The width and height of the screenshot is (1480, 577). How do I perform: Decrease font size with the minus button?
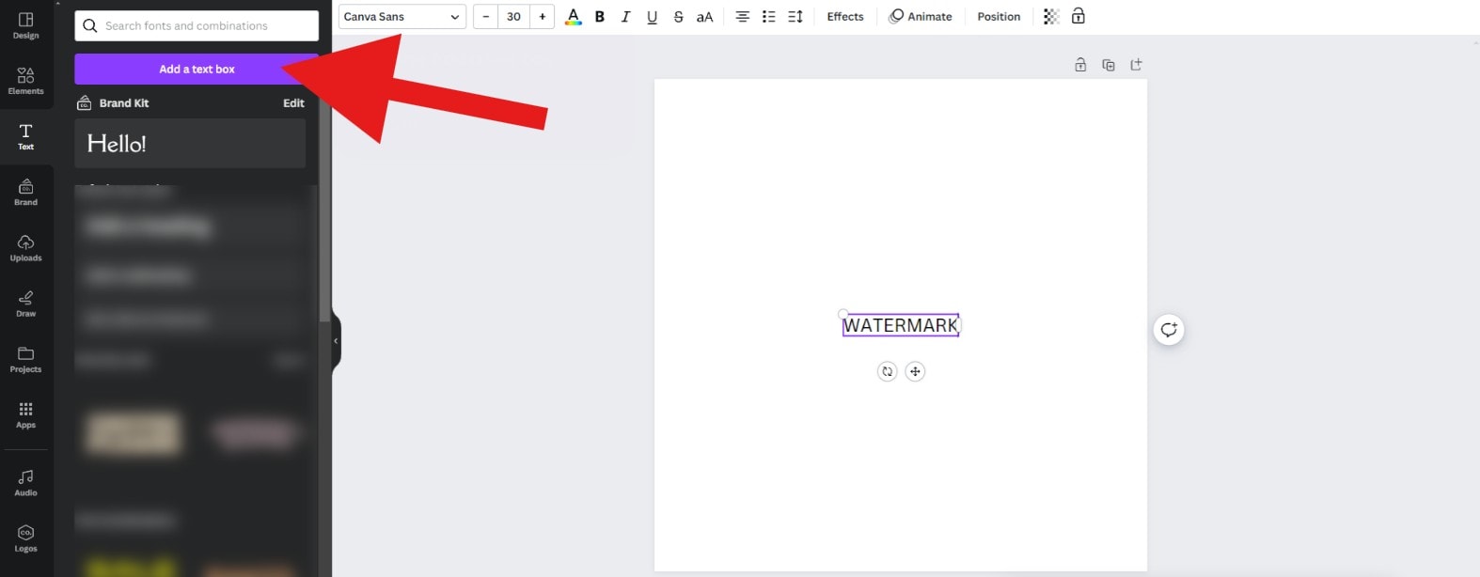(x=485, y=17)
